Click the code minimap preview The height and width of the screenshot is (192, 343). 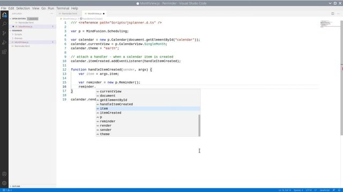pos(327,23)
